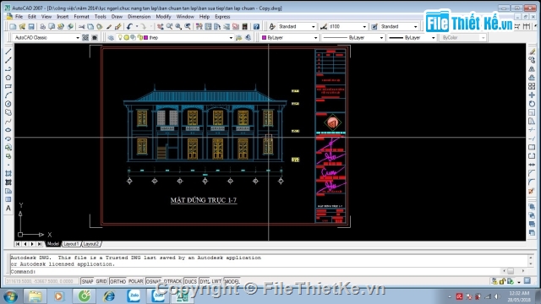Select the Spline draw tool
Screen dimensions: 541x304
[8, 122]
